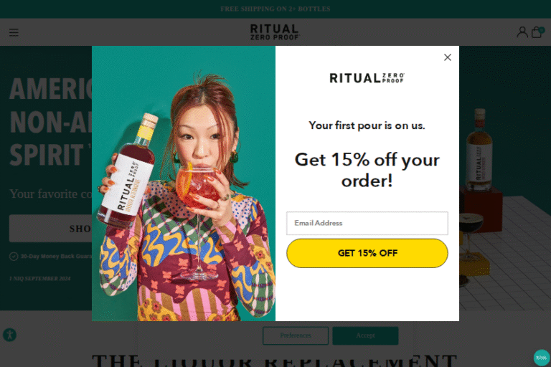Open the user account icon
This screenshot has height=367, width=551.
522,32
